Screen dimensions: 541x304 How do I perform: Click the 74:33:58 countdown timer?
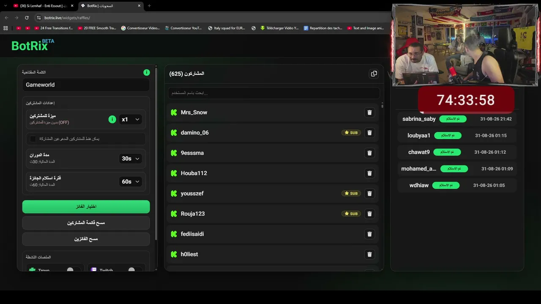click(466, 100)
